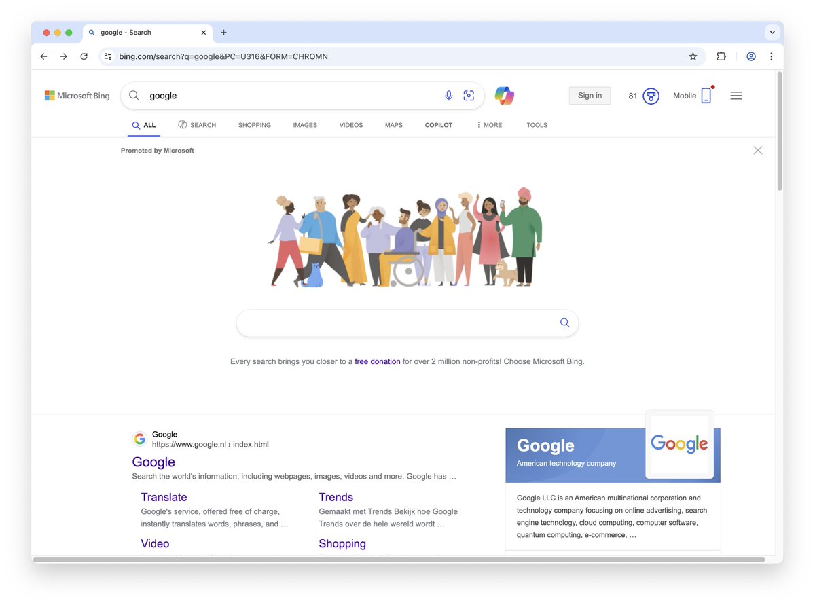815x605 pixels.
Task: Open visual search with the camera icon
Action: click(469, 95)
